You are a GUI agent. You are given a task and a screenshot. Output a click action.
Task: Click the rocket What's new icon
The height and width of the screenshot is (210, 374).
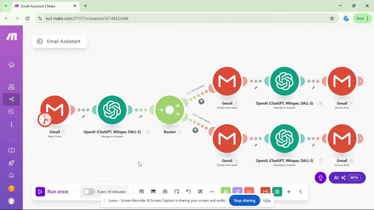[x=11, y=163]
